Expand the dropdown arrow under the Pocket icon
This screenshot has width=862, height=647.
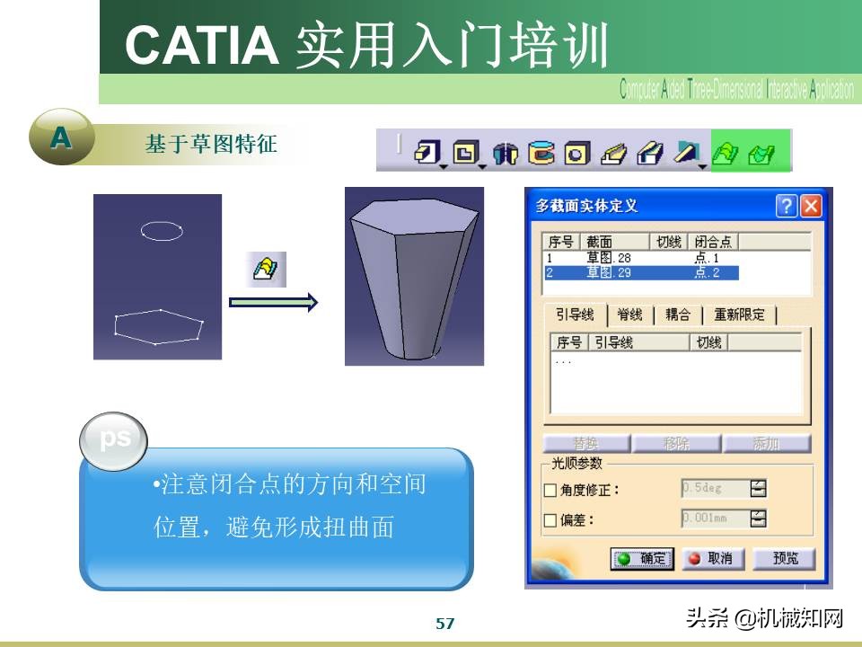tap(482, 167)
